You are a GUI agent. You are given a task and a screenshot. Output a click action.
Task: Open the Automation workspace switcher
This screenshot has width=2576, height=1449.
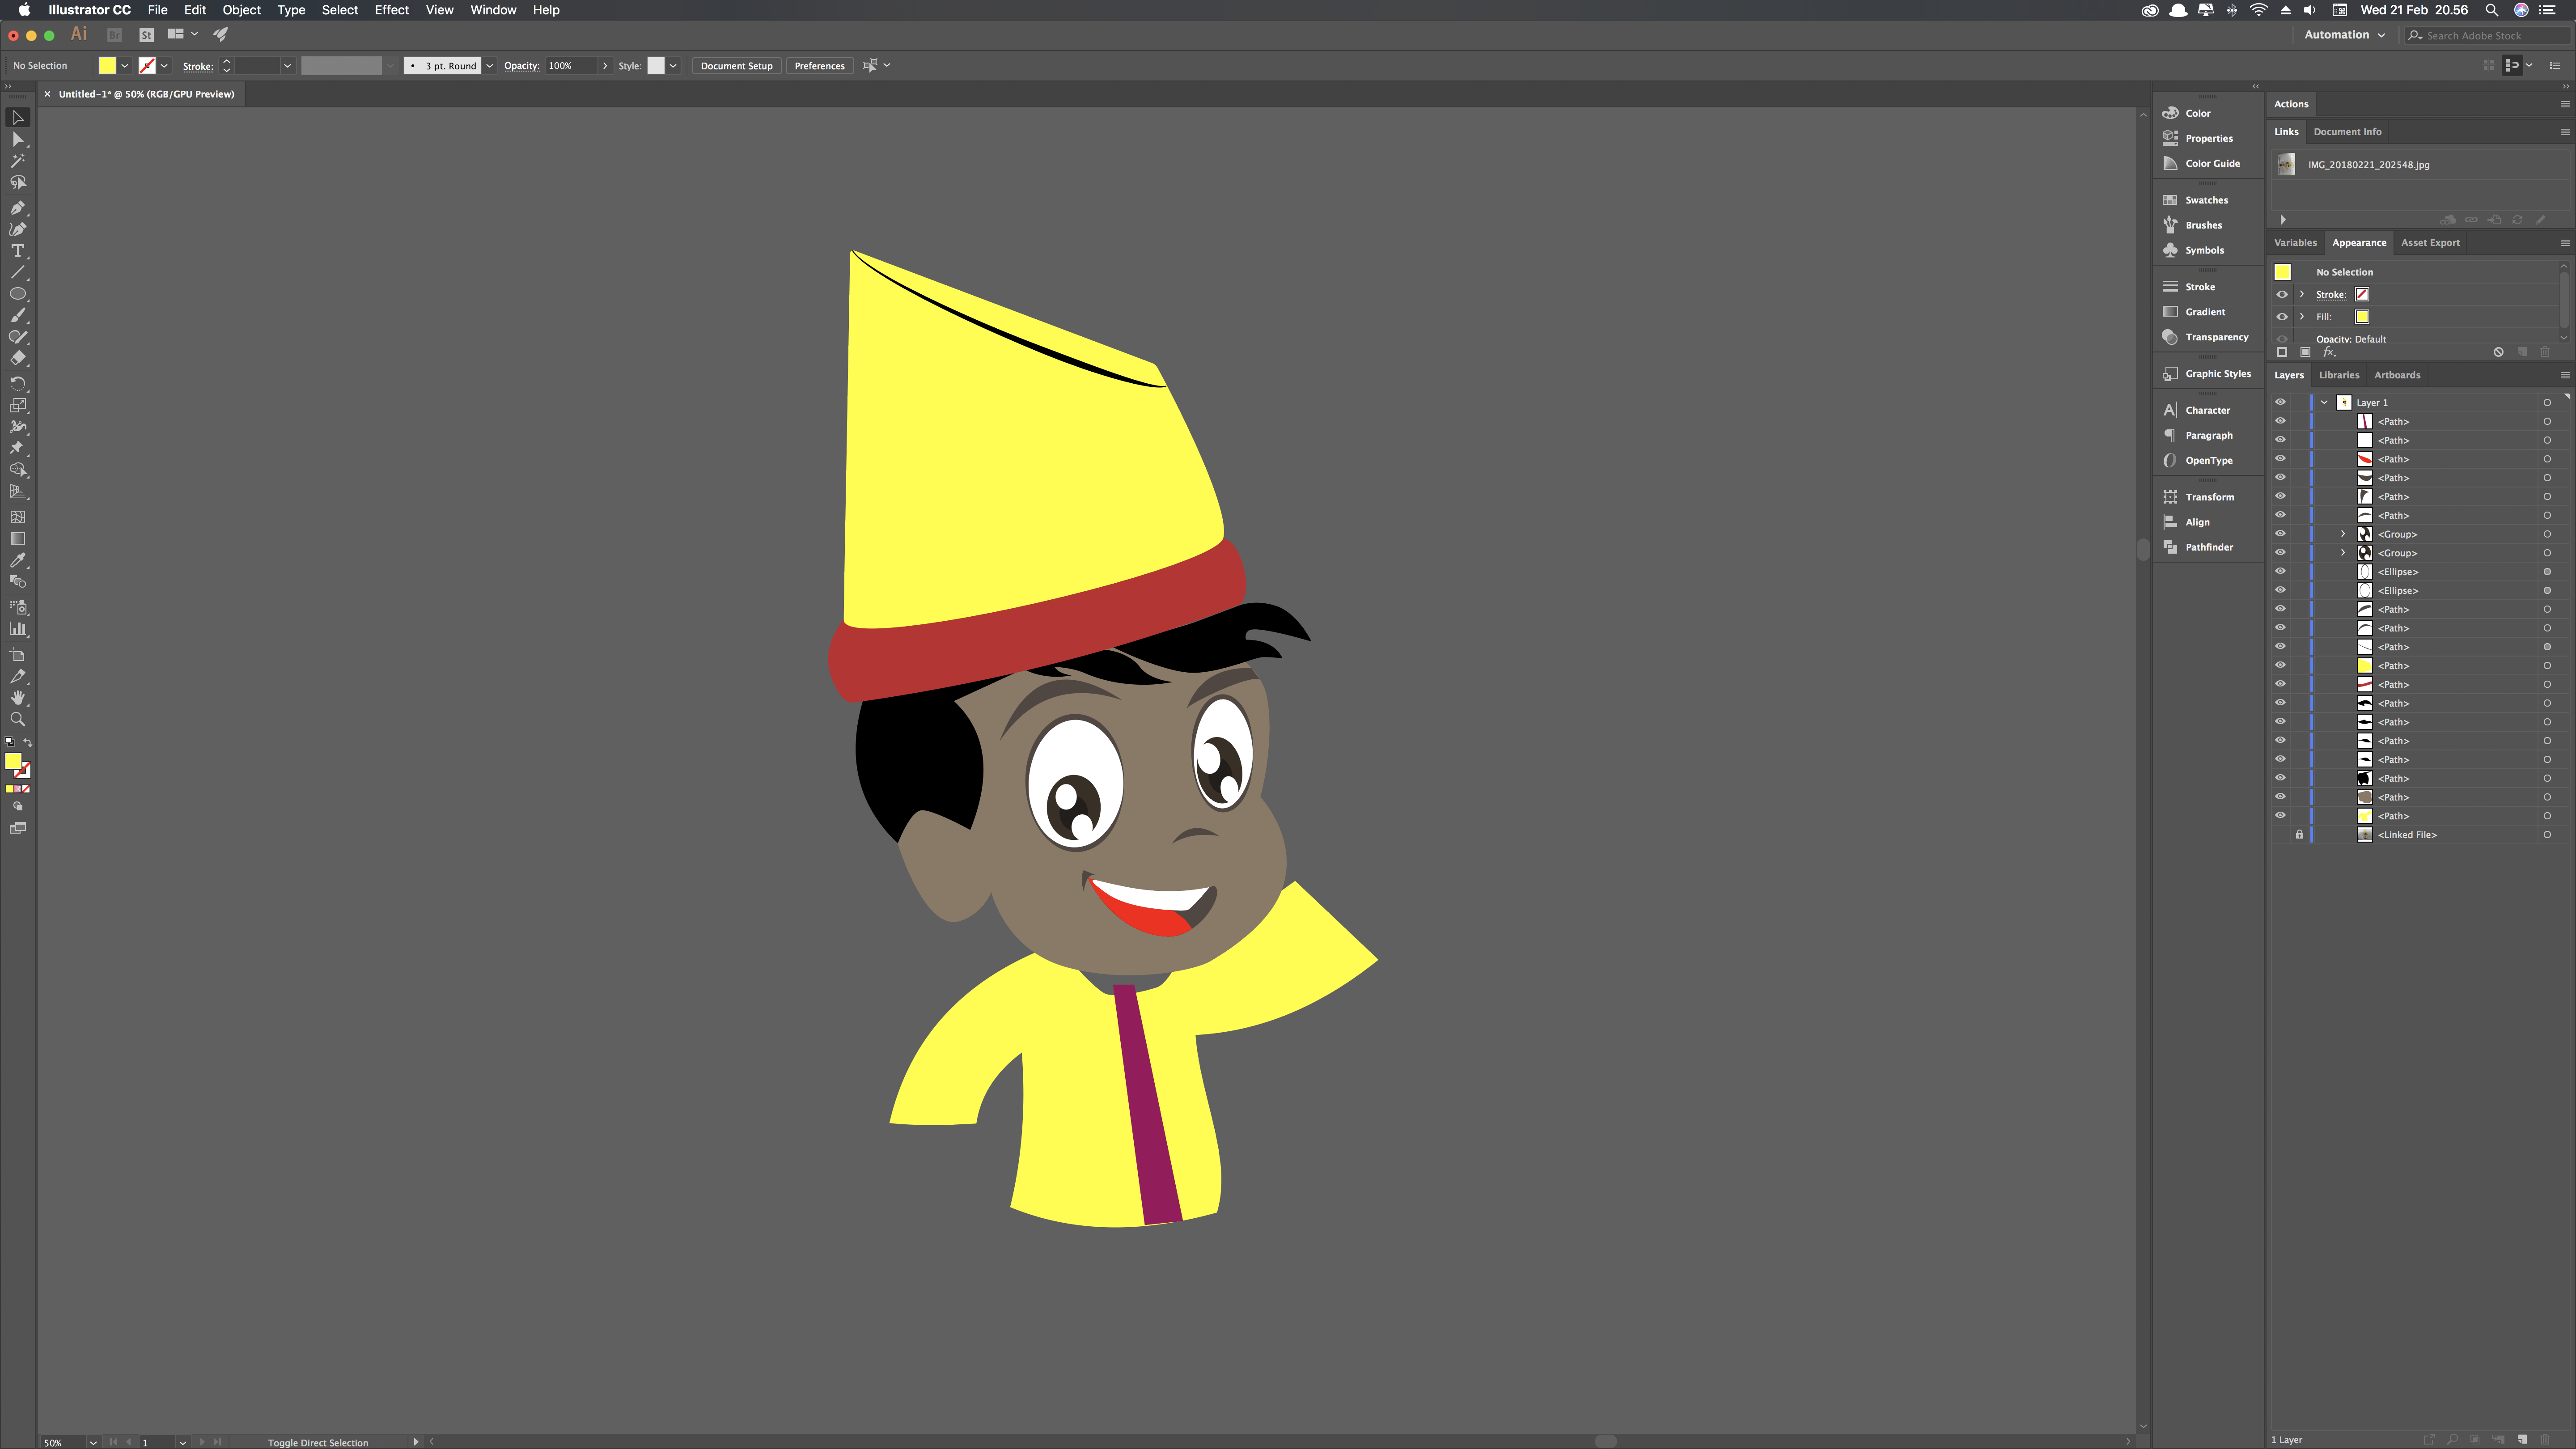click(x=2344, y=35)
